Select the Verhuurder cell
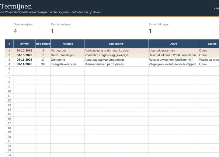 [x=67, y=51]
